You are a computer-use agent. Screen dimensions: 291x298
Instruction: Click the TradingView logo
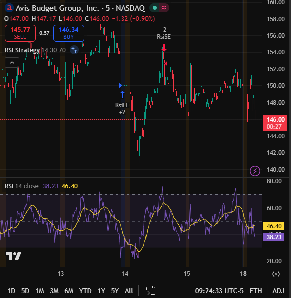pyautogui.click(x=13, y=256)
